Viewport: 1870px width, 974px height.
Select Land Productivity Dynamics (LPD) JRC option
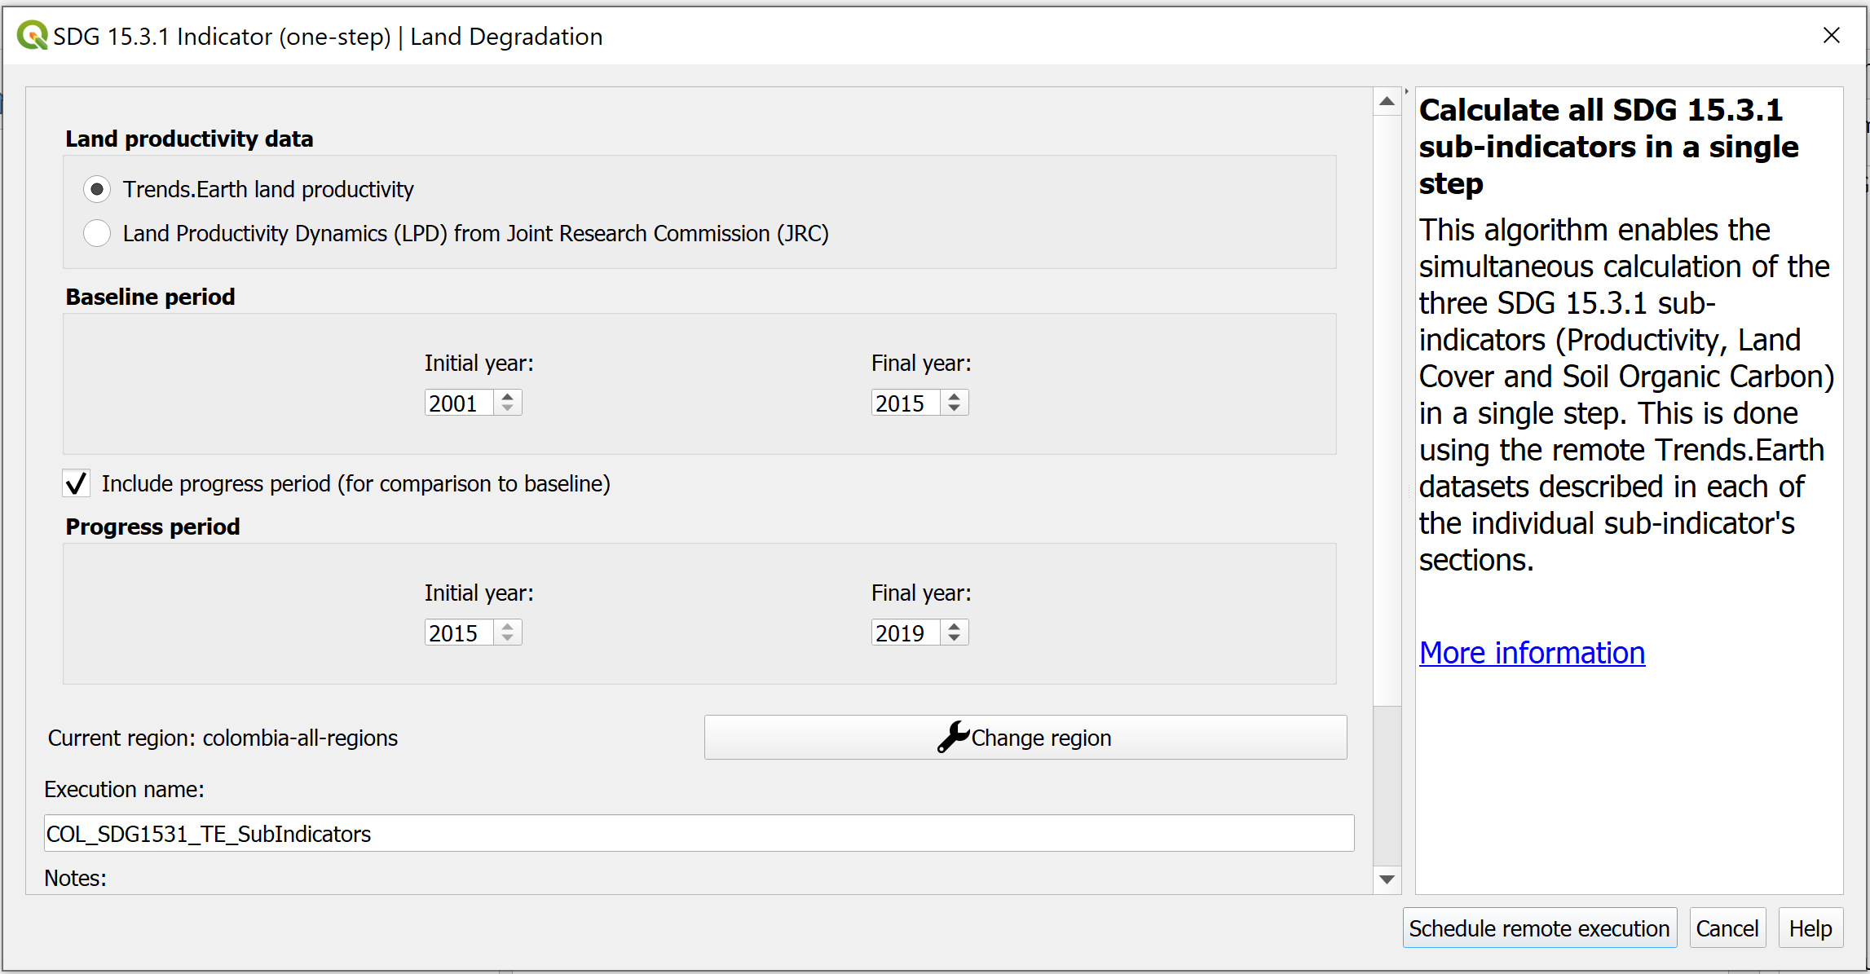click(x=97, y=233)
